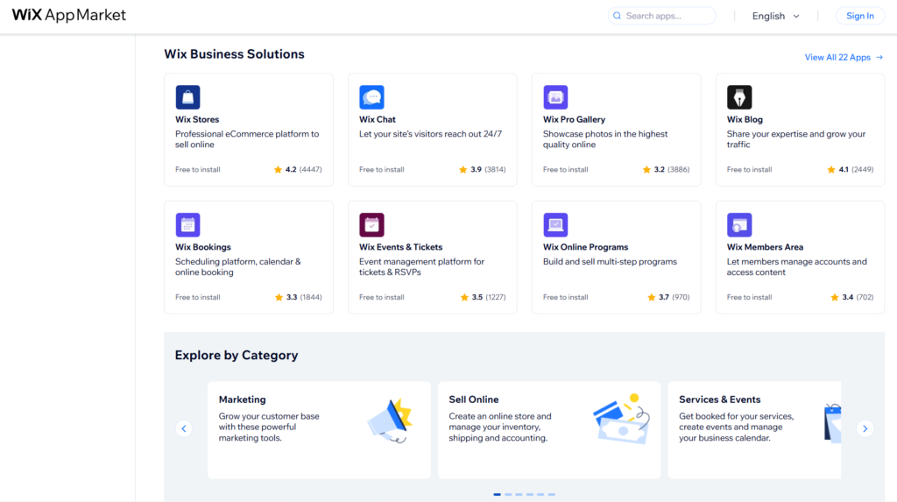Open the Wix Events & Tickets icon
This screenshot has height=502, width=897.
371,225
